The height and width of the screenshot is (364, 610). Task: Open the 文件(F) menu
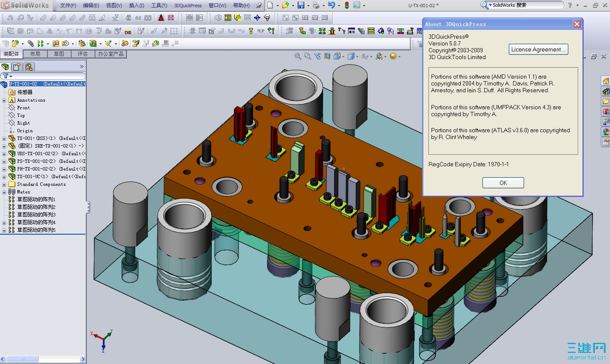pyautogui.click(x=68, y=6)
